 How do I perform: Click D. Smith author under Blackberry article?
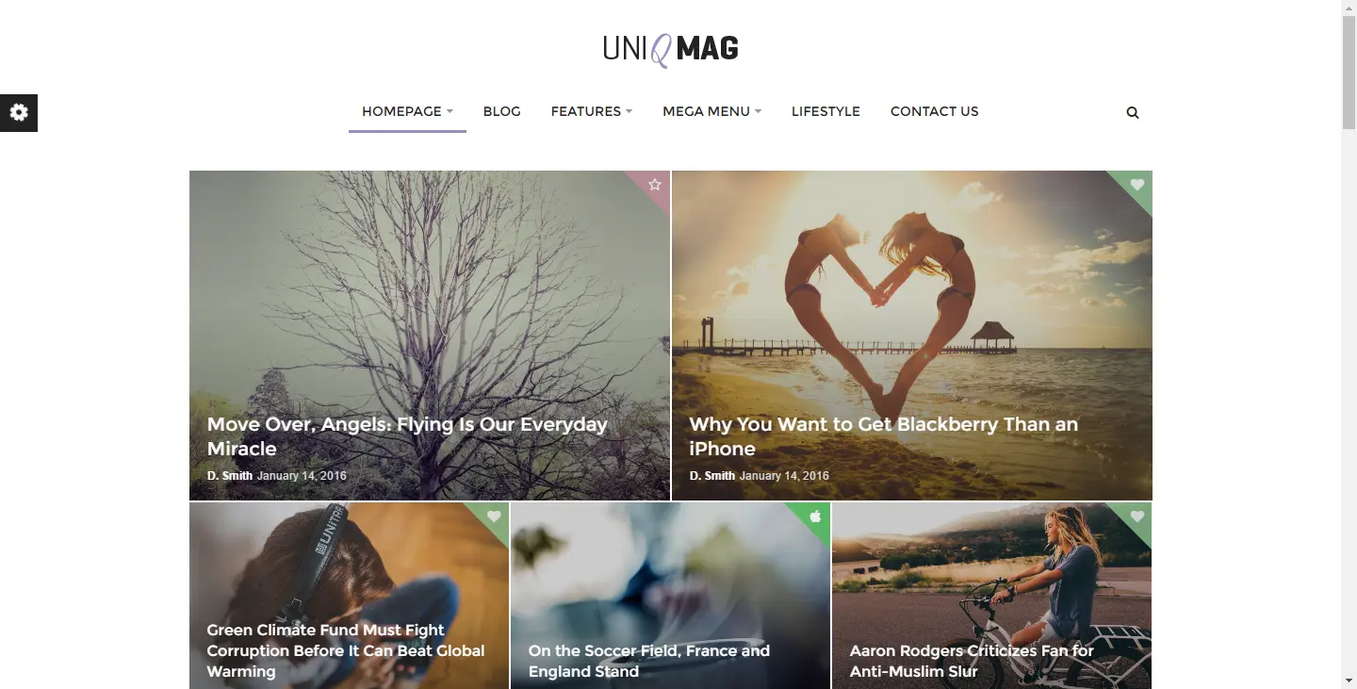tap(712, 476)
